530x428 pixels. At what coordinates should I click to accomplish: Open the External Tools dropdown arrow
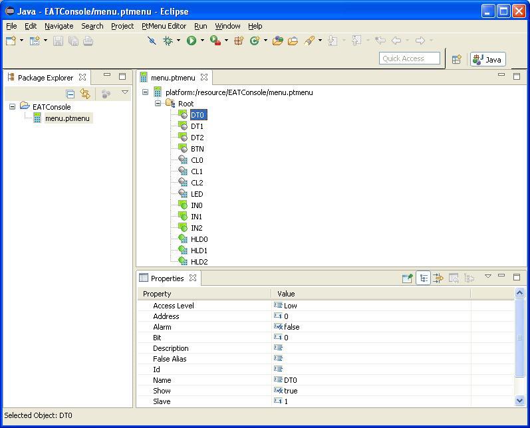pos(226,41)
